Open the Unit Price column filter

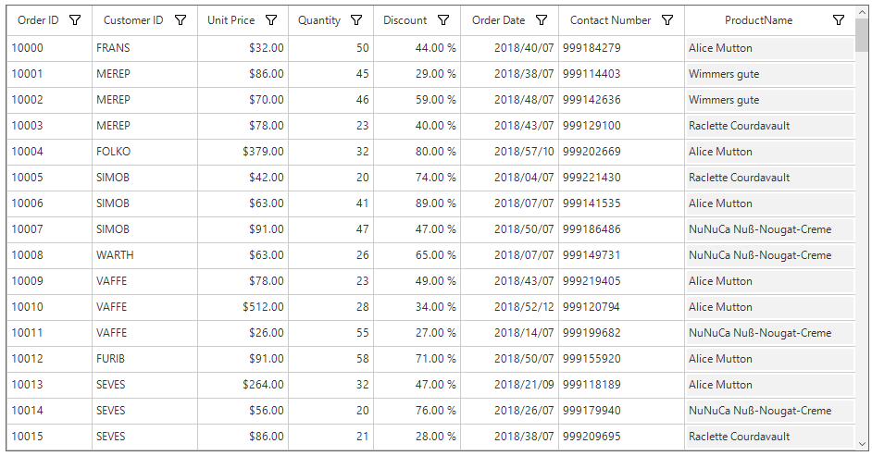(x=271, y=20)
